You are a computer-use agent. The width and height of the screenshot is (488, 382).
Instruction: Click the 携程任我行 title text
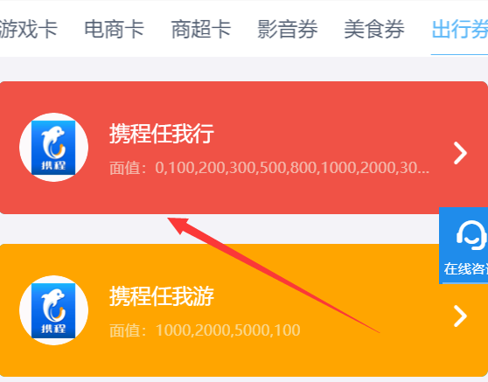[x=162, y=134]
